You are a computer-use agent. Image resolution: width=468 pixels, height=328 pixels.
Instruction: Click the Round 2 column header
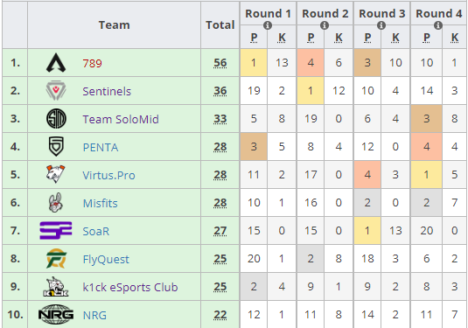pos(325,13)
